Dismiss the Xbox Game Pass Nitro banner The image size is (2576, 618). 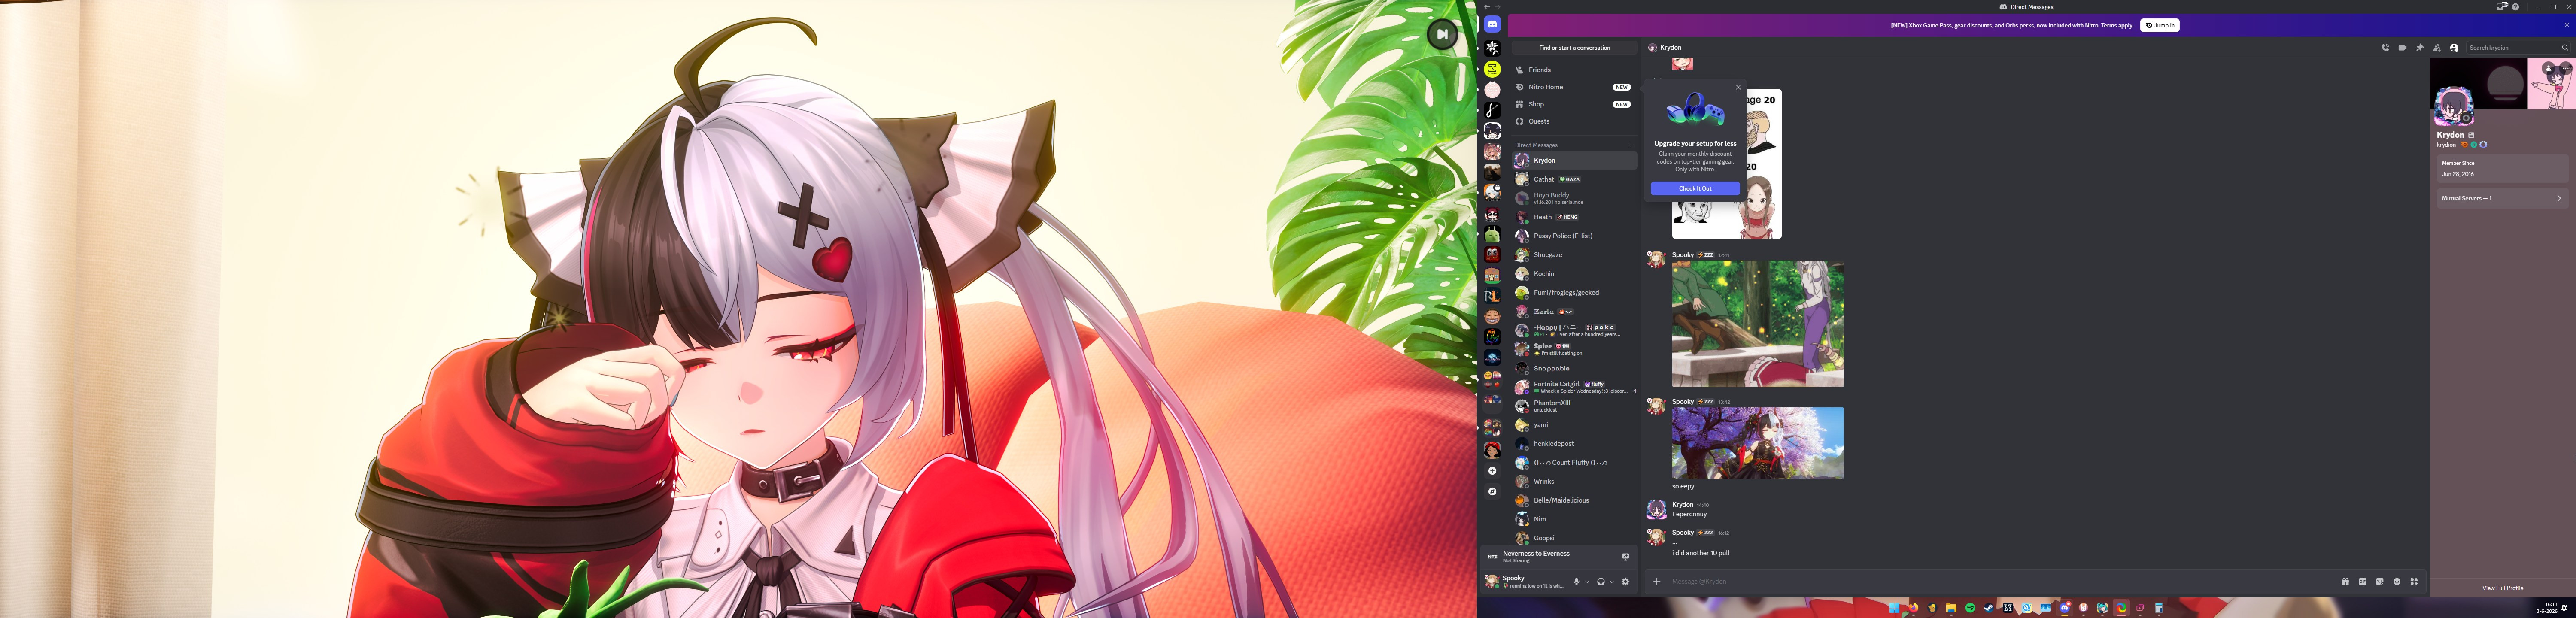tap(2566, 25)
